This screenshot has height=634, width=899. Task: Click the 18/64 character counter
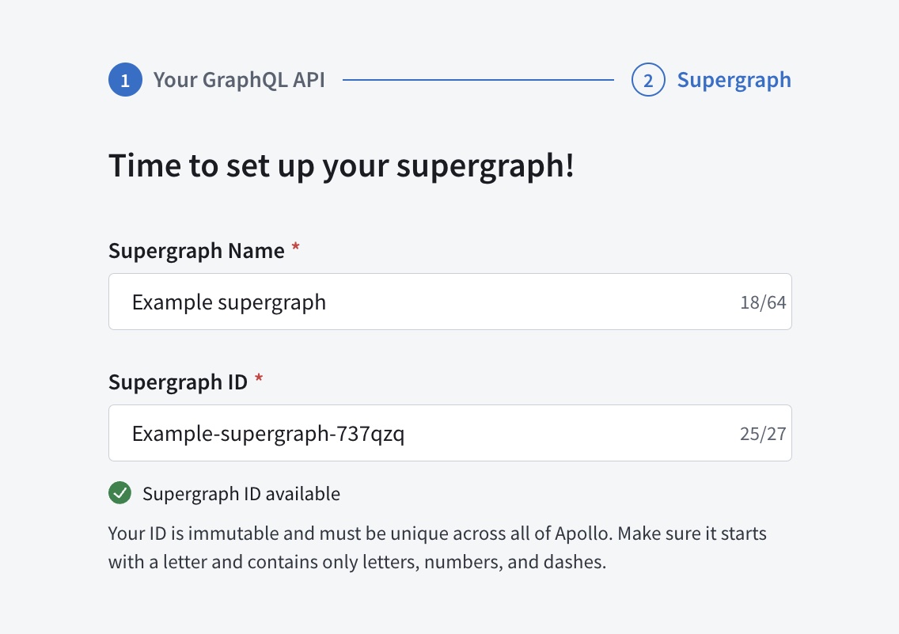click(x=762, y=301)
